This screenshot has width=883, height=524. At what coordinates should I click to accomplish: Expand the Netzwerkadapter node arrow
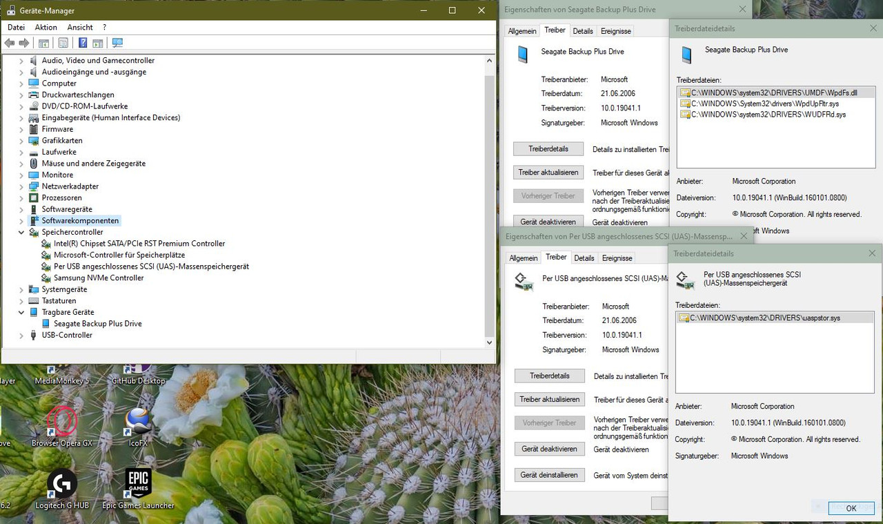21,186
